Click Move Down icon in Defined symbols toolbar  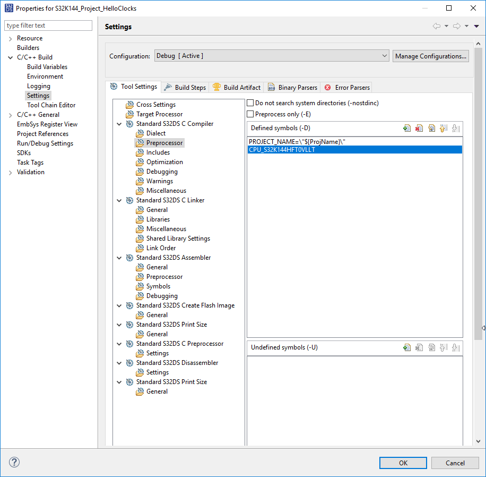pos(456,128)
